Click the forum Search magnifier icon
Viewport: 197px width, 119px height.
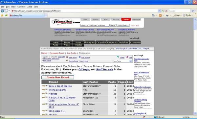(x=118, y=57)
